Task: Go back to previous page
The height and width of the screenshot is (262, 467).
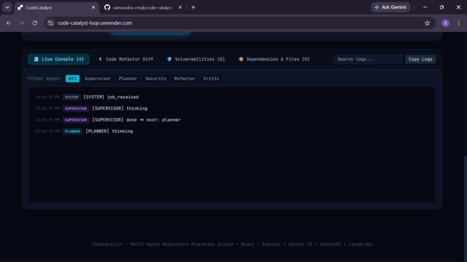Action: pyautogui.click(x=8, y=23)
